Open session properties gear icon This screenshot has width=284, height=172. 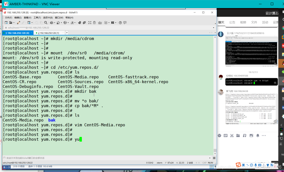(29, 23)
